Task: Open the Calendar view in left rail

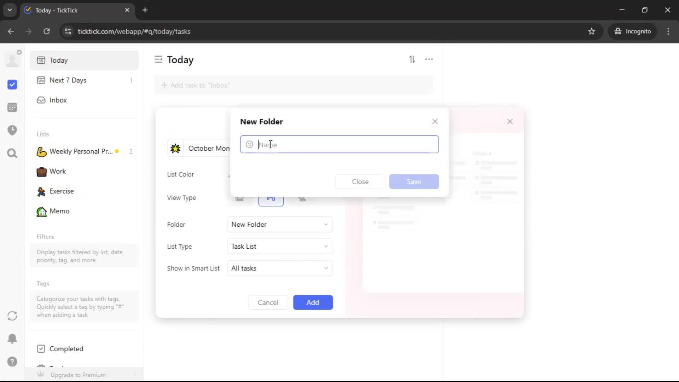Action: [x=12, y=108]
